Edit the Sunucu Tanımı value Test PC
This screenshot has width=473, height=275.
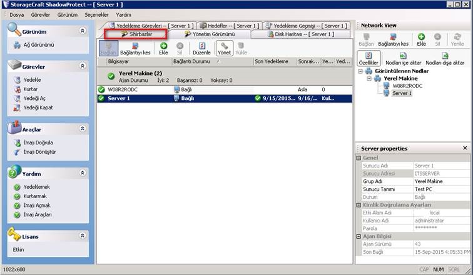[442, 189]
